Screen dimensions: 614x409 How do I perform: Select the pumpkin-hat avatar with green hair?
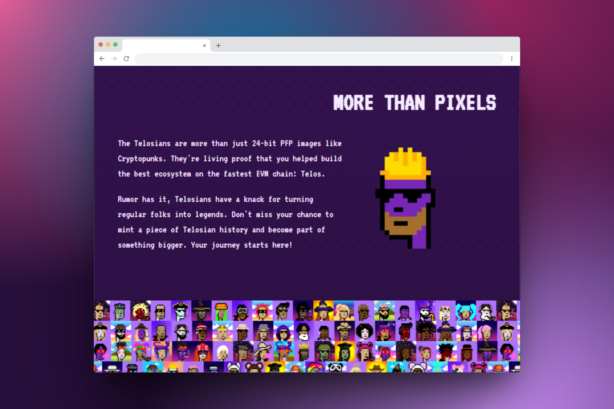coord(221,311)
